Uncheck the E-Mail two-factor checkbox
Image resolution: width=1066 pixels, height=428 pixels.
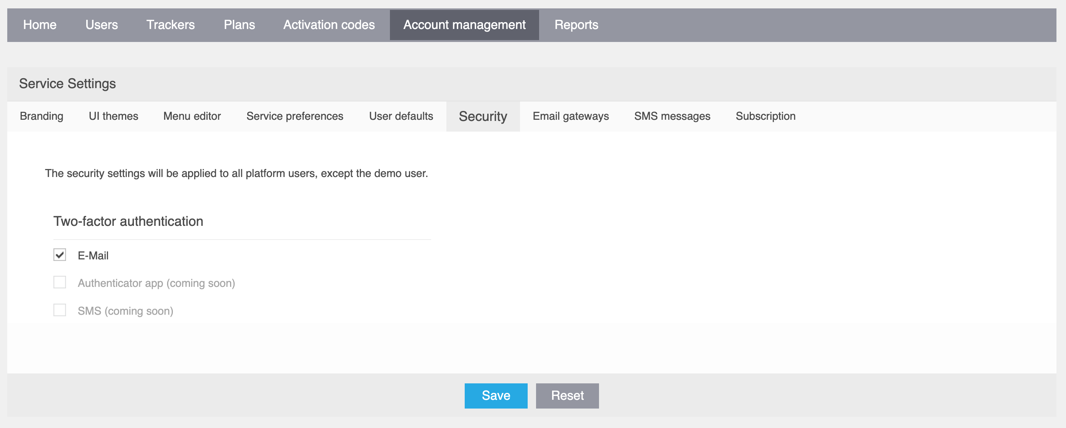[60, 254]
